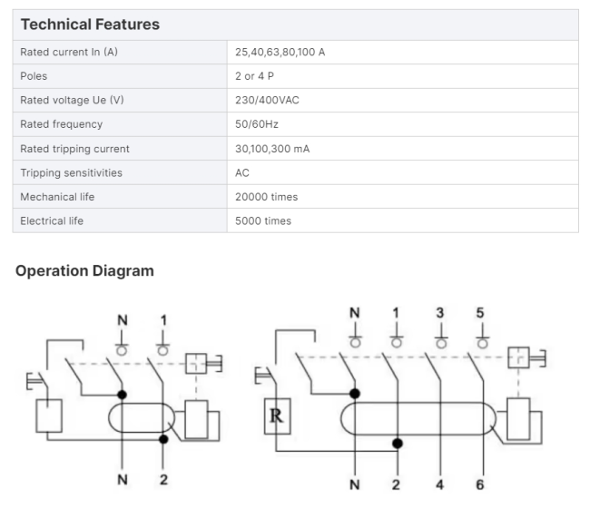Screen dimensions: 590x508
Task: Click terminal label '3' in 4-pole diagram
Action: click(439, 313)
